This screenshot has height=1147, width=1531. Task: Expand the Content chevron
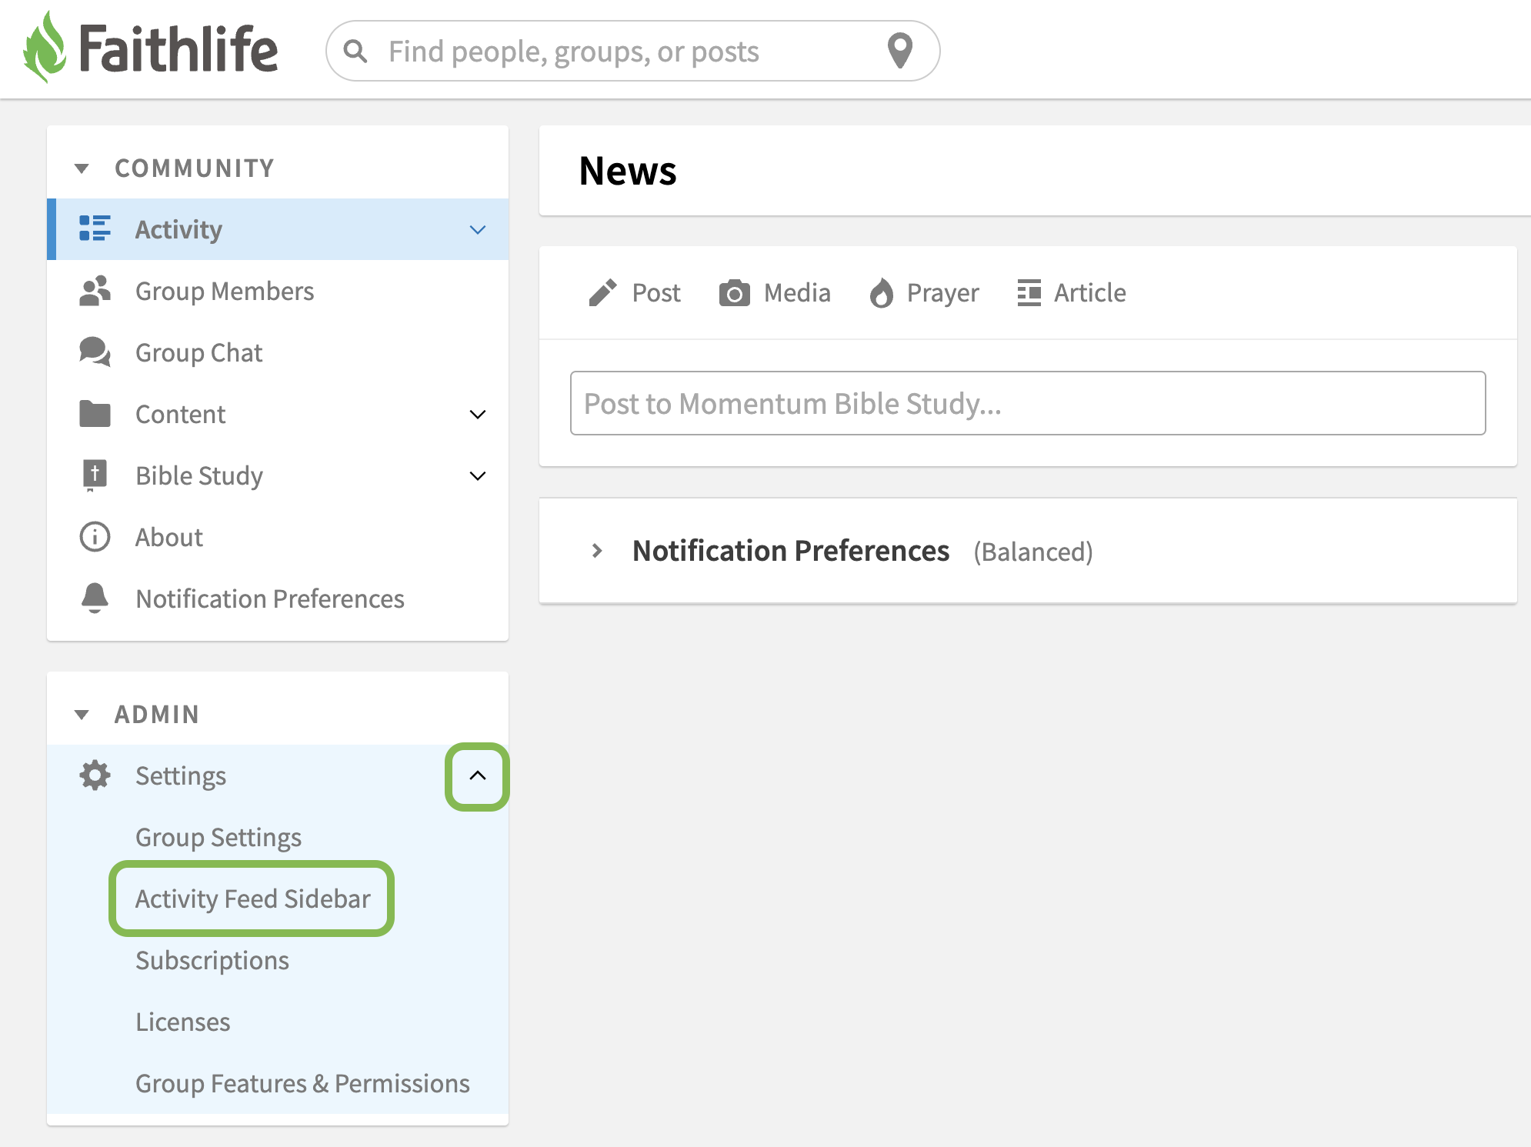[478, 415]
